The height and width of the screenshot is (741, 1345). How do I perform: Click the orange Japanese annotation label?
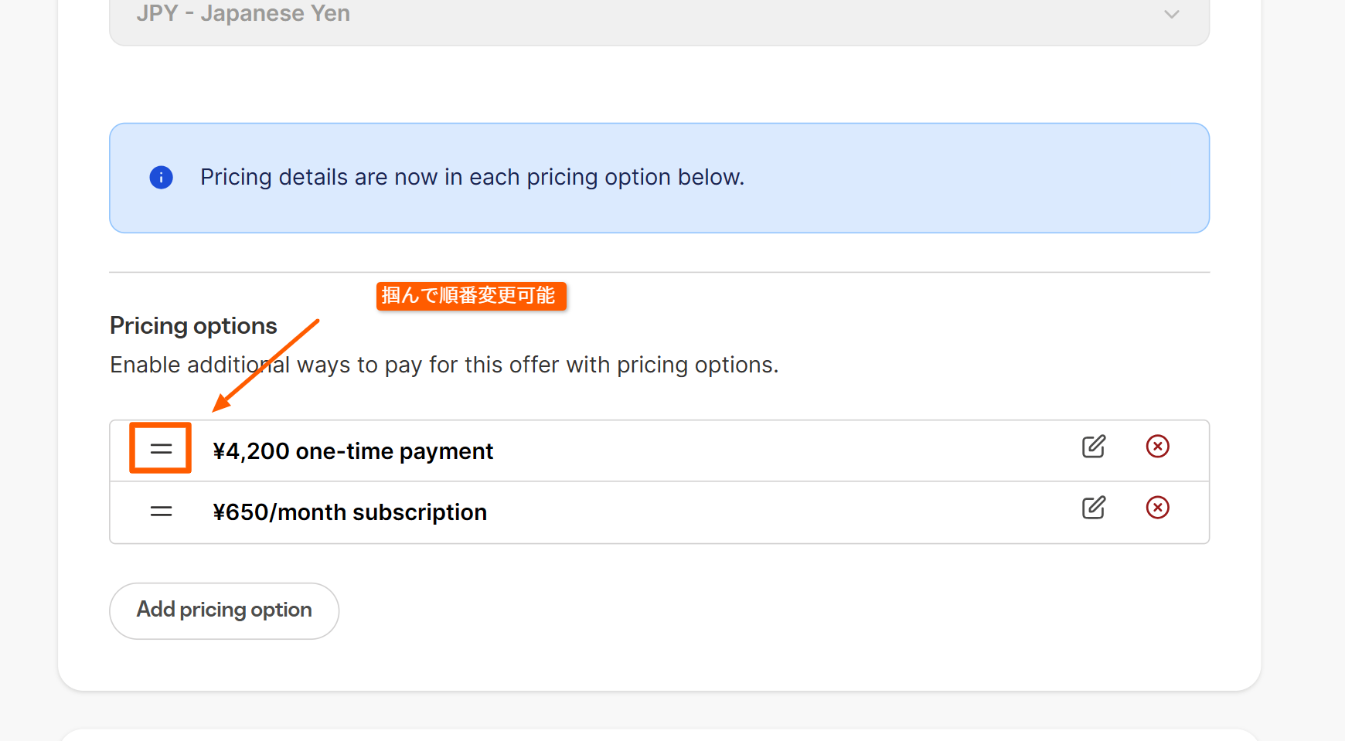(471, 296)
